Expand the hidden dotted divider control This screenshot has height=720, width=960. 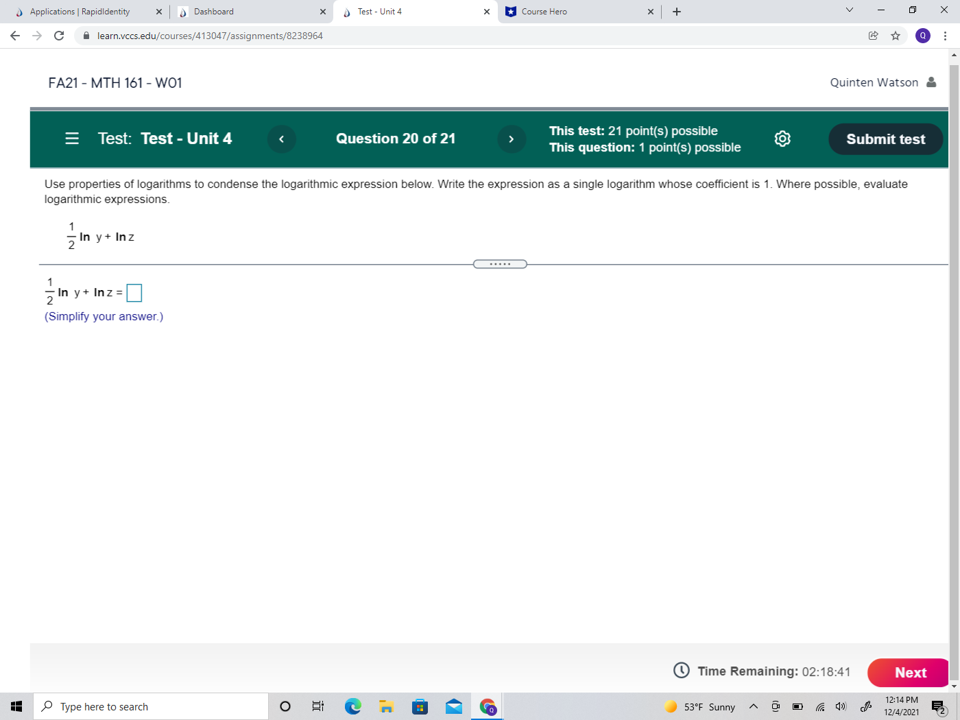(x=500, y=263)
